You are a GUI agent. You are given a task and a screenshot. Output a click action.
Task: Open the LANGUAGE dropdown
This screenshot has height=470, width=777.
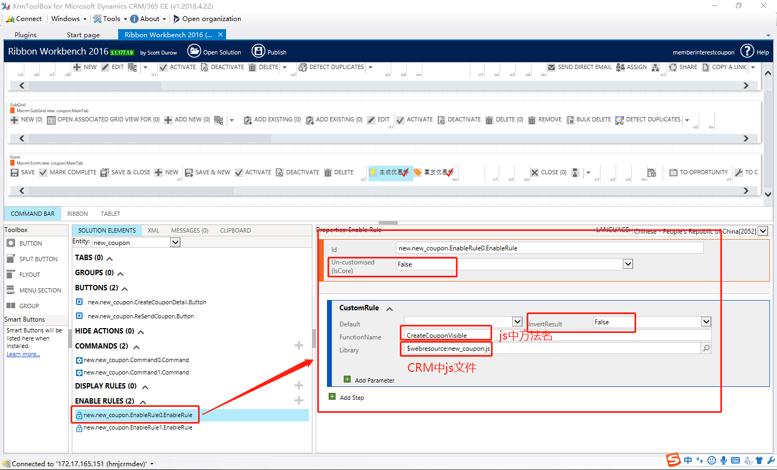(x=763, y=231)
